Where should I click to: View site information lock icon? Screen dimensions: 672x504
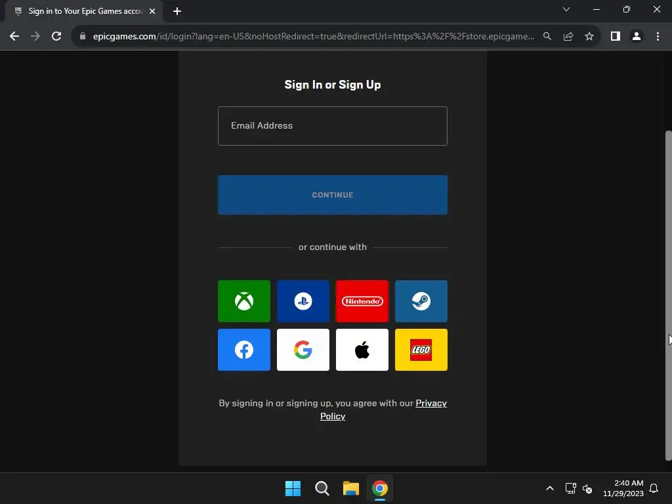tap(83, 37)
